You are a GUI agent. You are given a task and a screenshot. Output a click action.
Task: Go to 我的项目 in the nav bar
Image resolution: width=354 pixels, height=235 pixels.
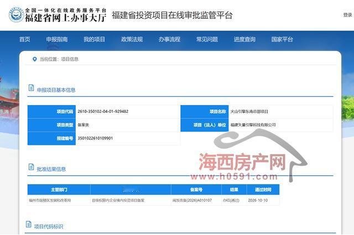(x=95, y=39)
